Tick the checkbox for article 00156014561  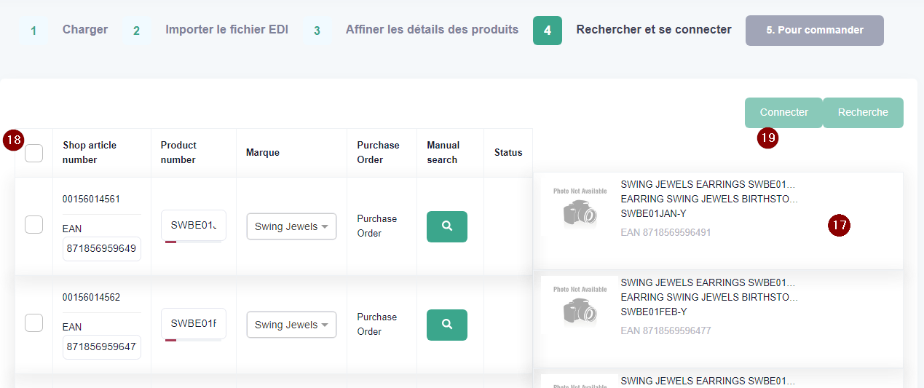pyautogui.click(x=33, y=225)
